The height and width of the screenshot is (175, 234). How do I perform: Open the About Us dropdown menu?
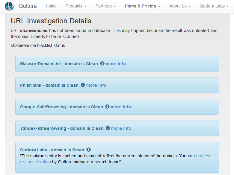pyautogui.click(x=180, y=6)
